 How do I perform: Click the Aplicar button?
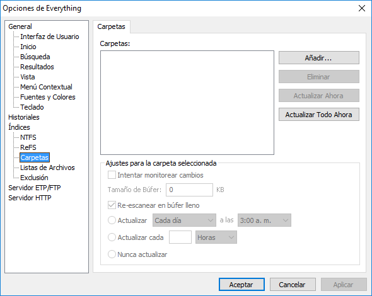coord(344,285)
